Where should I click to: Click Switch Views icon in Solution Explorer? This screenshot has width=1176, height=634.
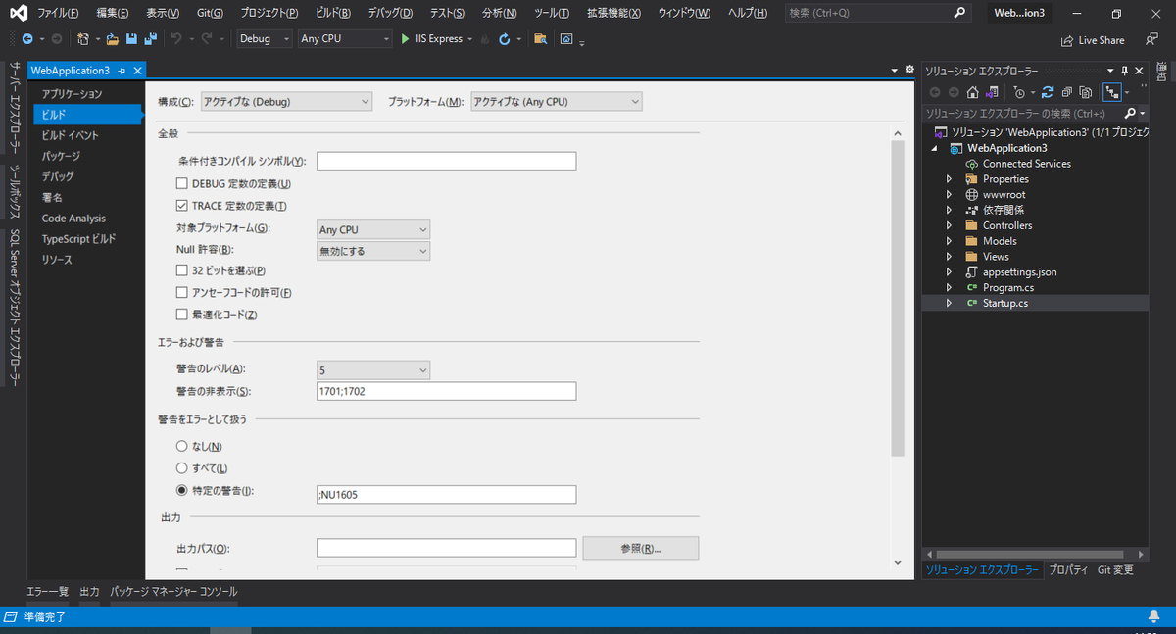(x=992, y=92)
